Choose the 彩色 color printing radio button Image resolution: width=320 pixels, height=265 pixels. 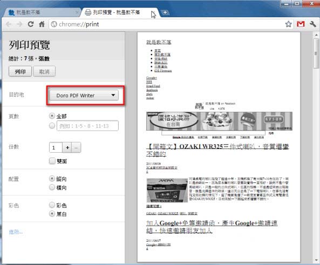point(52,205)
